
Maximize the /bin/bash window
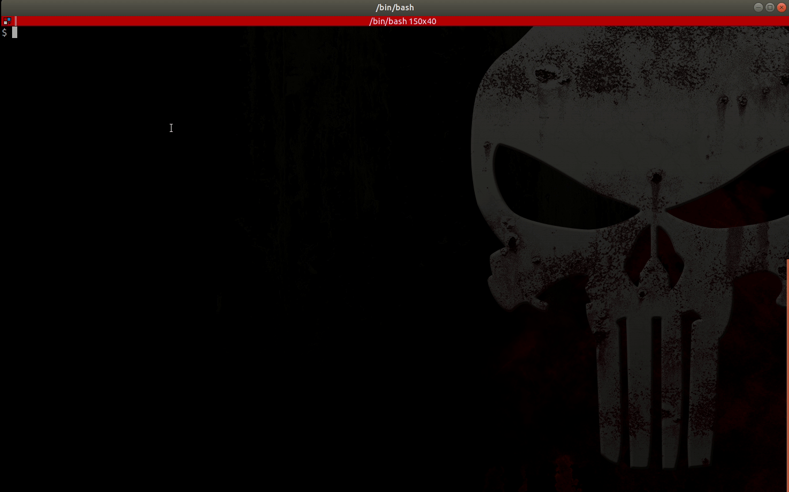tap(770, 7)
